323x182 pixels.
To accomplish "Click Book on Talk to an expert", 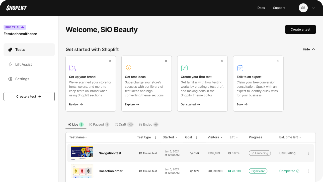I will coord(242,104).
